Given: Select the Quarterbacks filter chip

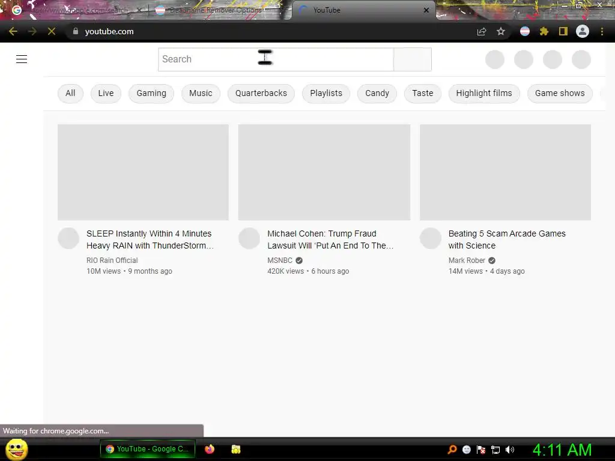Looking at the screenshot, I should [x=261, y=93].
